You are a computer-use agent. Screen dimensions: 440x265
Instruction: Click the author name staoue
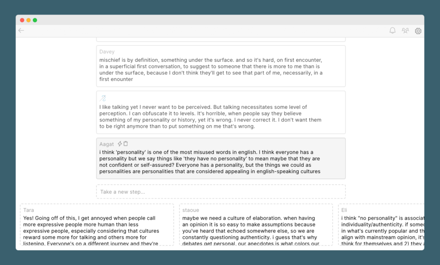click(x=190, y=210)
